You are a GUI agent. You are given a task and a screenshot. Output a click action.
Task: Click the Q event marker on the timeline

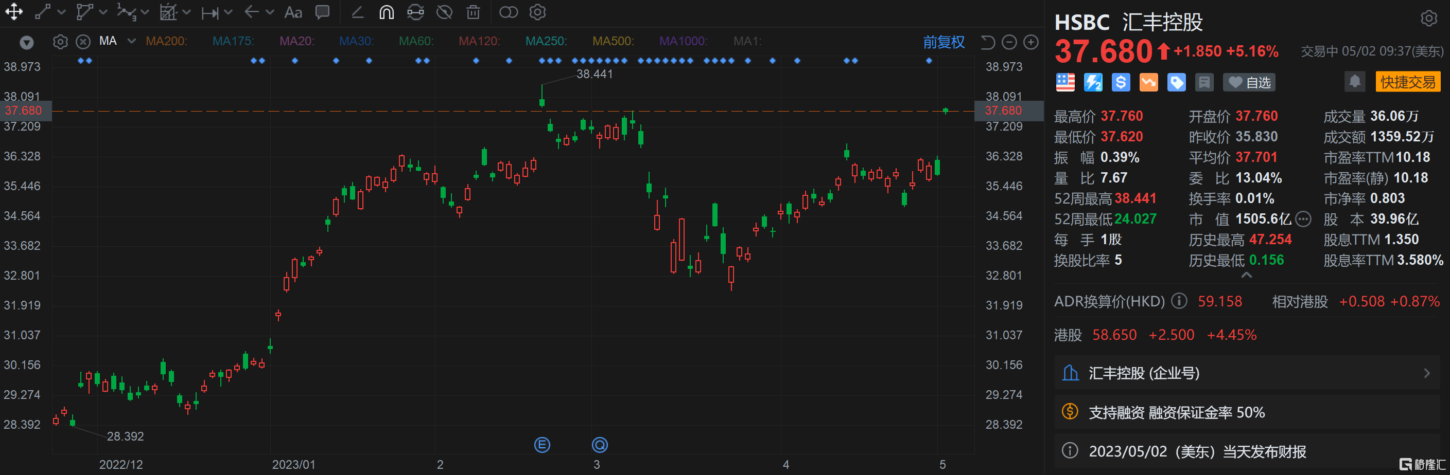(x=600, y=445)
